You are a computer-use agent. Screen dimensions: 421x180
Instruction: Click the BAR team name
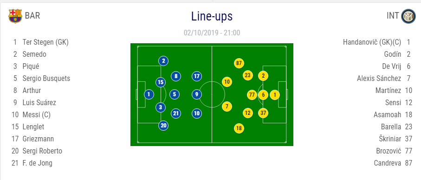click(x=32, y=16)
